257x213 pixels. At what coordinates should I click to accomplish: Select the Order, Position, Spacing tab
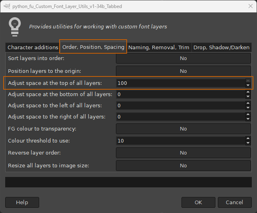93,47
